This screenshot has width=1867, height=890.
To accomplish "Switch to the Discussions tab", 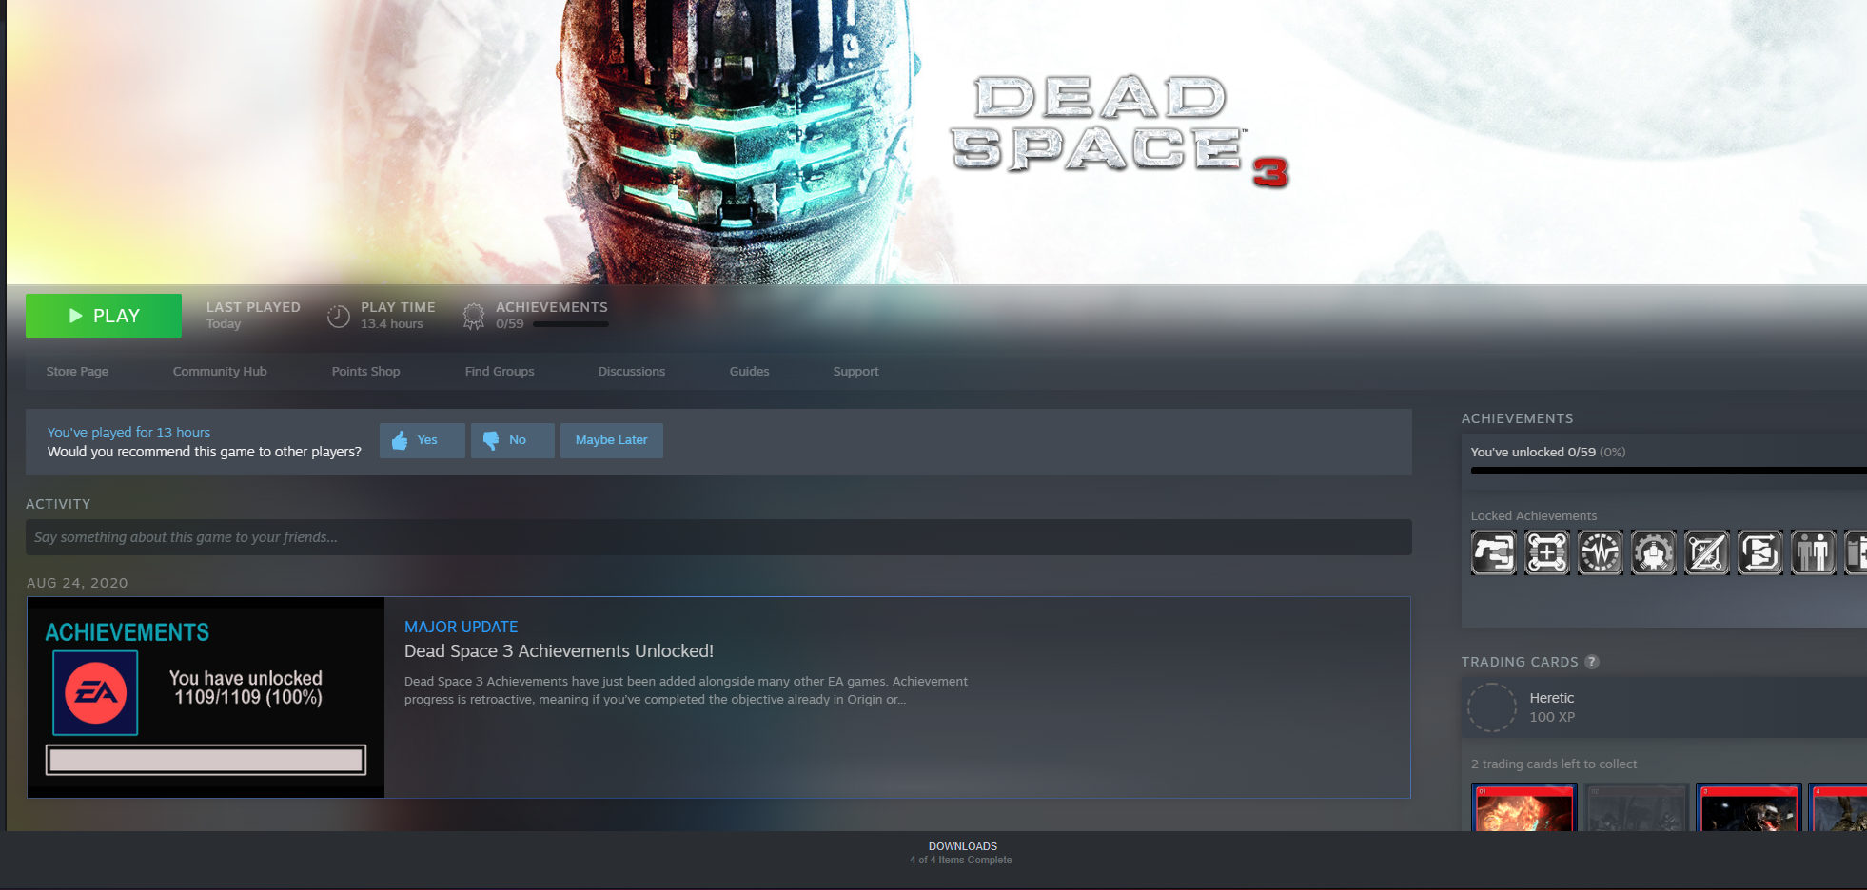I will coord(632,371).
